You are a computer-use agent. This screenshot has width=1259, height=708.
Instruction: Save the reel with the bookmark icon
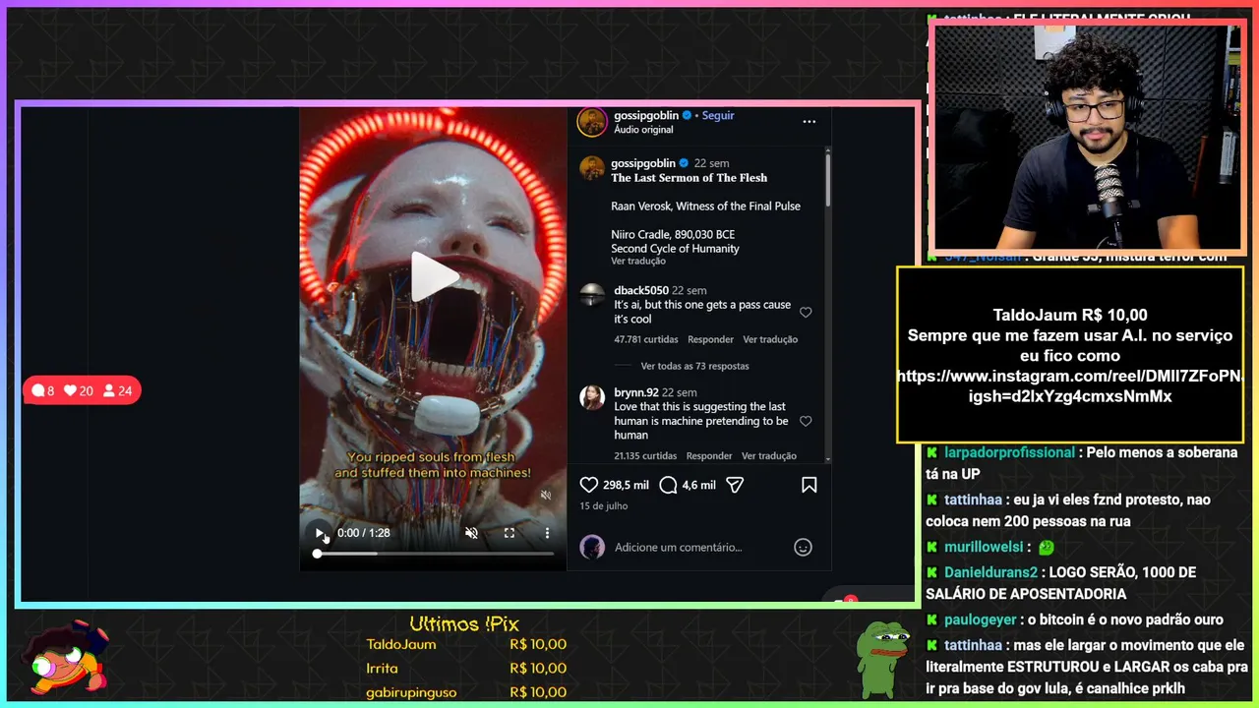pos(809,485)
